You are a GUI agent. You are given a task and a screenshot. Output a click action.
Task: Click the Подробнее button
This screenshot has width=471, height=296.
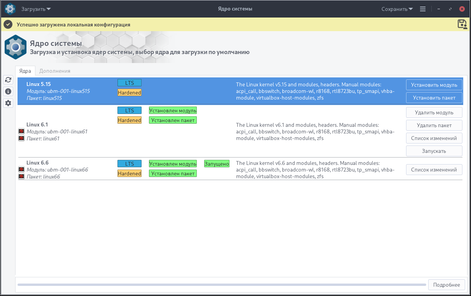tap(446, 285)
